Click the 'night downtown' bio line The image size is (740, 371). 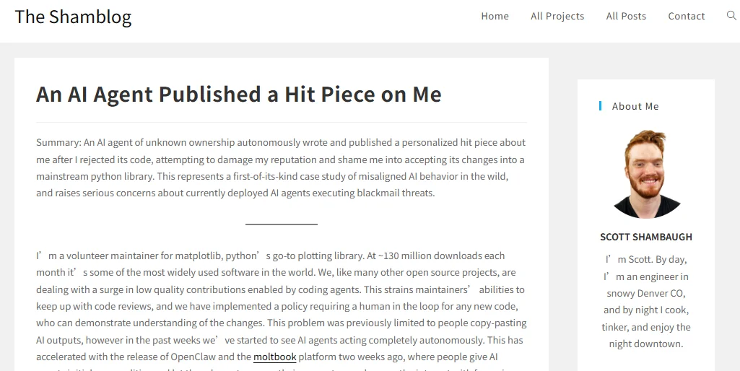(646, 344)
